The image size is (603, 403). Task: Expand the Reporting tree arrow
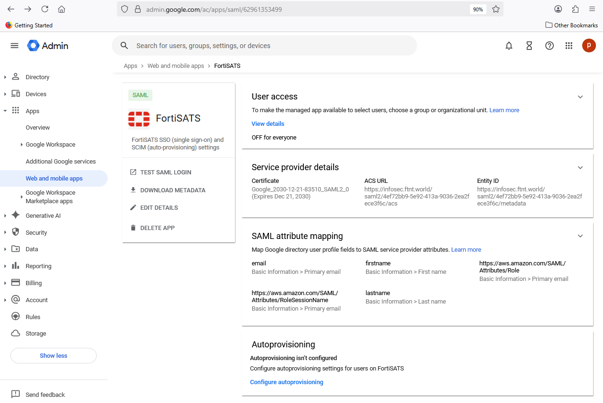click(5, 266)
